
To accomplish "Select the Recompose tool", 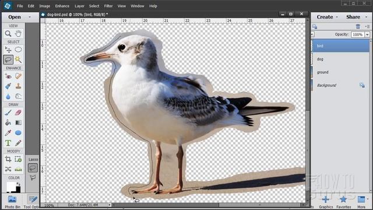I will pos(18,159).
